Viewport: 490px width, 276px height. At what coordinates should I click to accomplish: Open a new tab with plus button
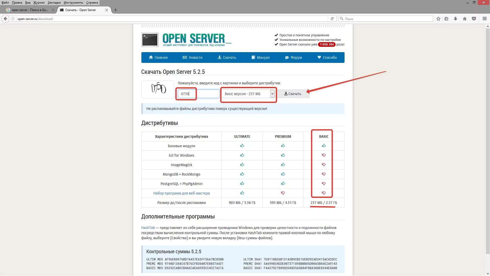(x=116, y=10)
